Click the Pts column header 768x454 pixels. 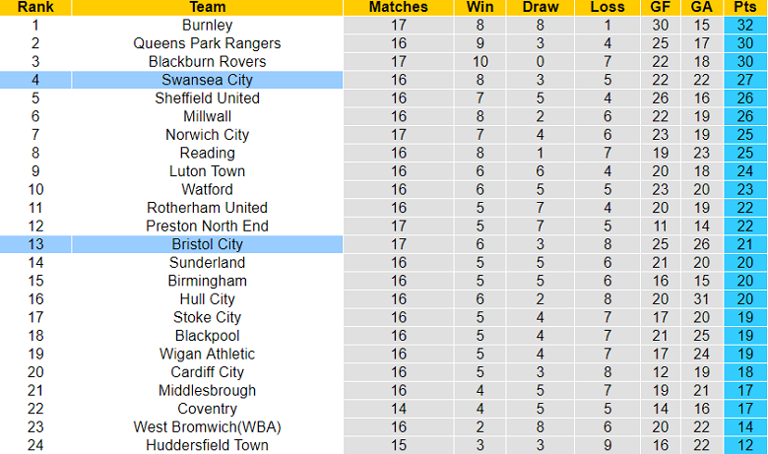(743, 7)
